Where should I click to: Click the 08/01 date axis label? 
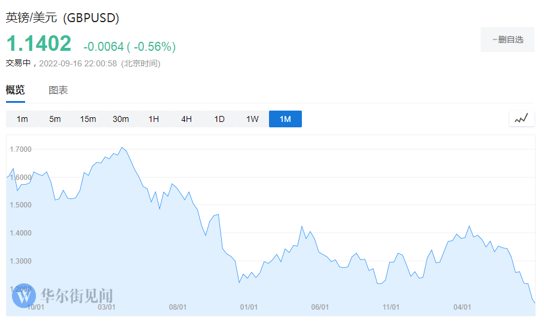(x=178, y=307)
